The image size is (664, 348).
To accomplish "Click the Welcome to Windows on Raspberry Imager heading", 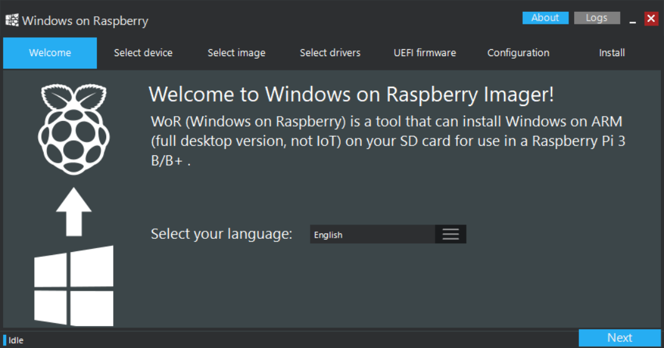I will click(352, 94).
